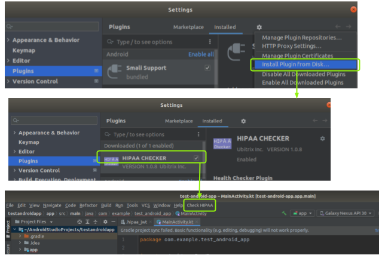This screenshot has height=258, width=382.
Task: Click forward arrow in top Settings window
Action: coord(349,26)
